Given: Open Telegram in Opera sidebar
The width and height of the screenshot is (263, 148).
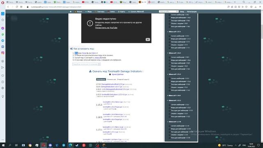Looking at the screenshot, I should (3, 41).
